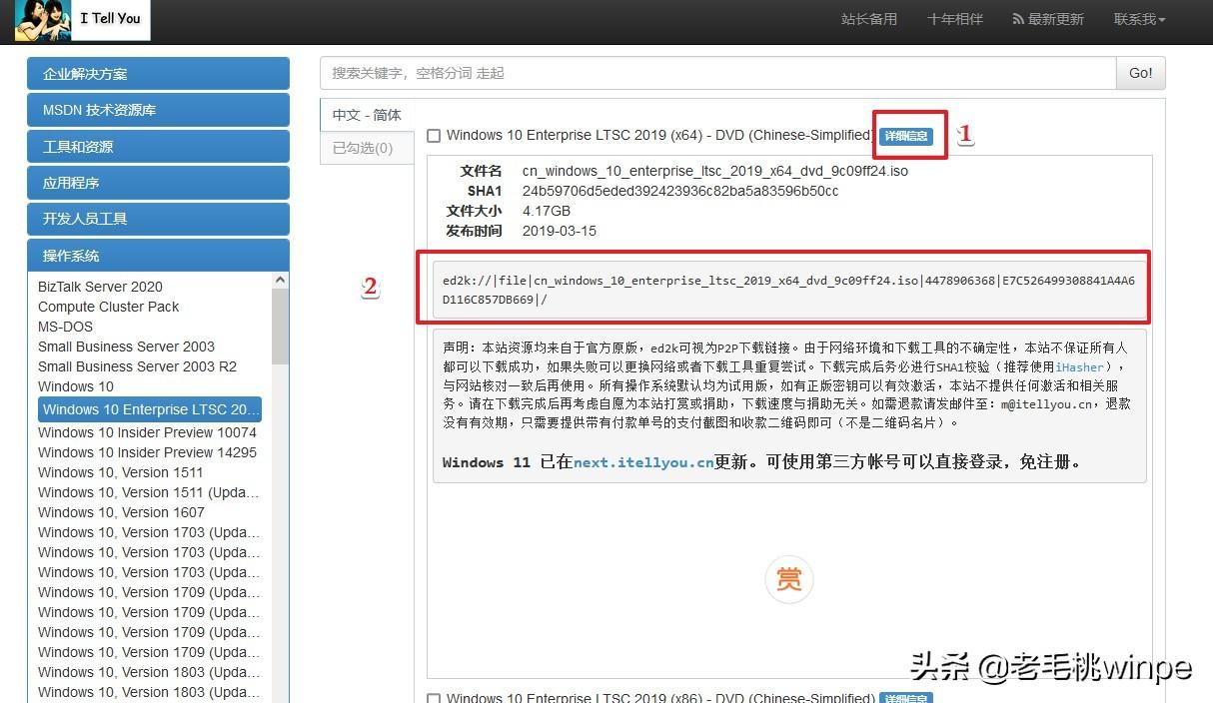Collapse the 操作系统 section
1213x703 pixels.
coord(158,256)
